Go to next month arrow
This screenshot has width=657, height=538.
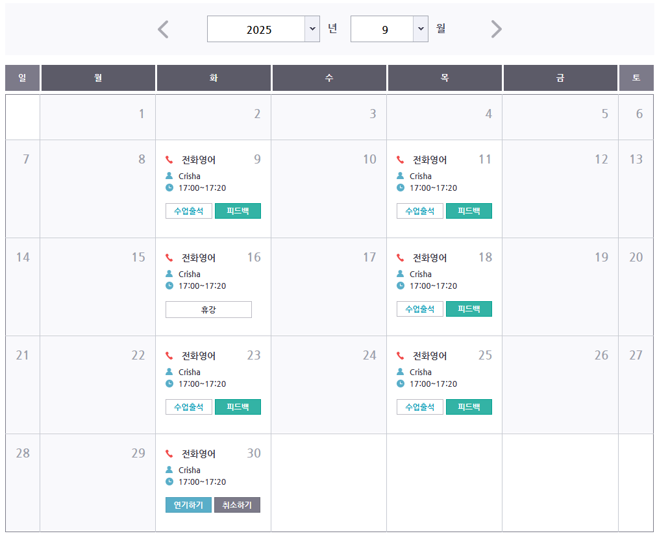[497, 29]
